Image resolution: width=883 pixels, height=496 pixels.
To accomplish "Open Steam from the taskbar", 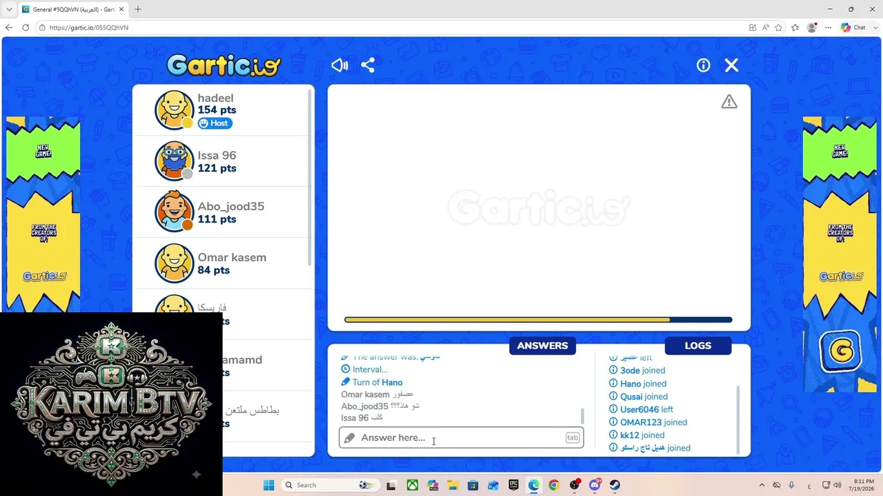I will (x=615, y=485).
